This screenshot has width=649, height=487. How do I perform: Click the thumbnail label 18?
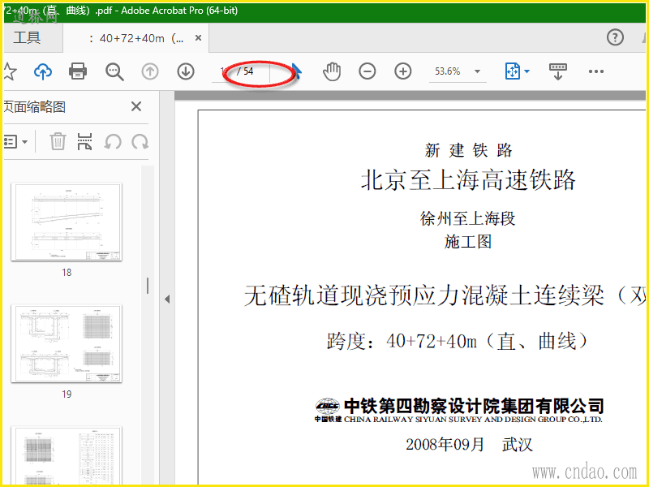pyautogui.click(x=67, y=273)
